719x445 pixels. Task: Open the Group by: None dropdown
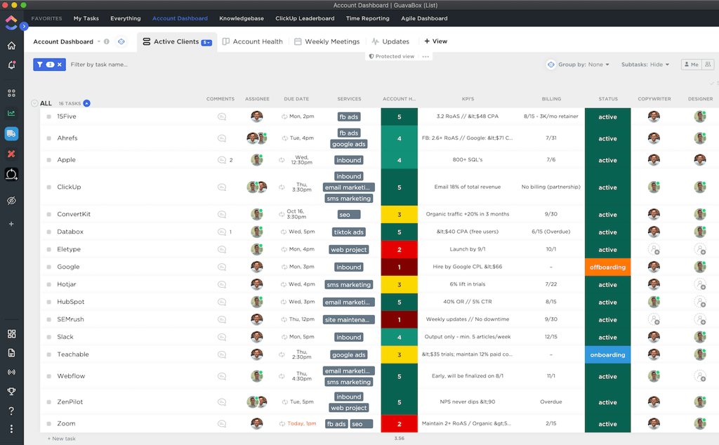click(x=583, y=65)
